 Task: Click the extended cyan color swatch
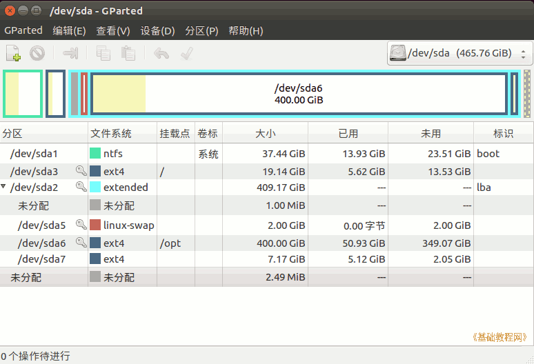point(95,187)
